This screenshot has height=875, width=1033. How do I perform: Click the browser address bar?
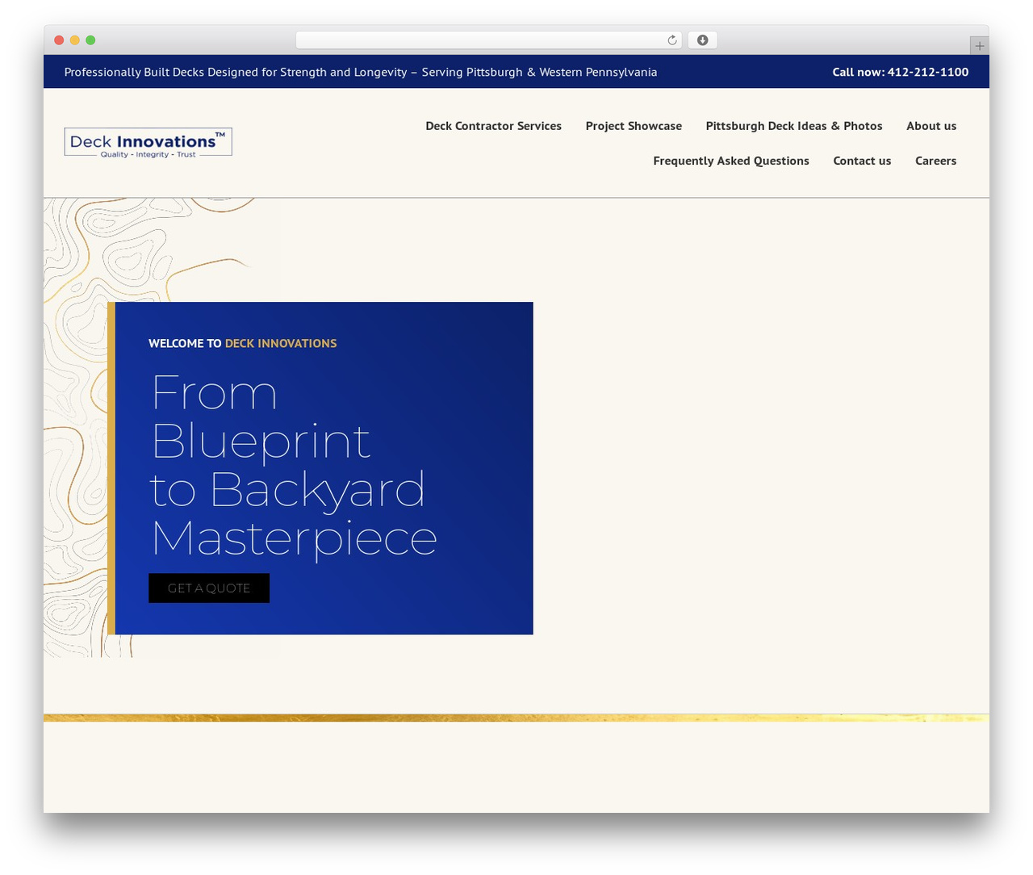pyautogui.click(x=489, y=40)
